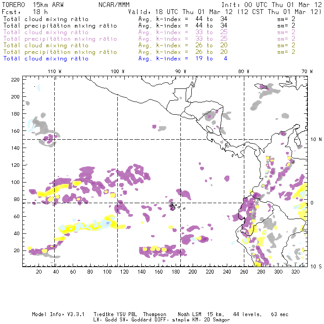Click purple 'Total precipitation mixing ratio' legend entry

[x=60, y=39]
